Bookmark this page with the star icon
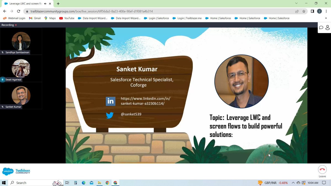This screenshot has height=186, width=331. click(x=304, y=11)
